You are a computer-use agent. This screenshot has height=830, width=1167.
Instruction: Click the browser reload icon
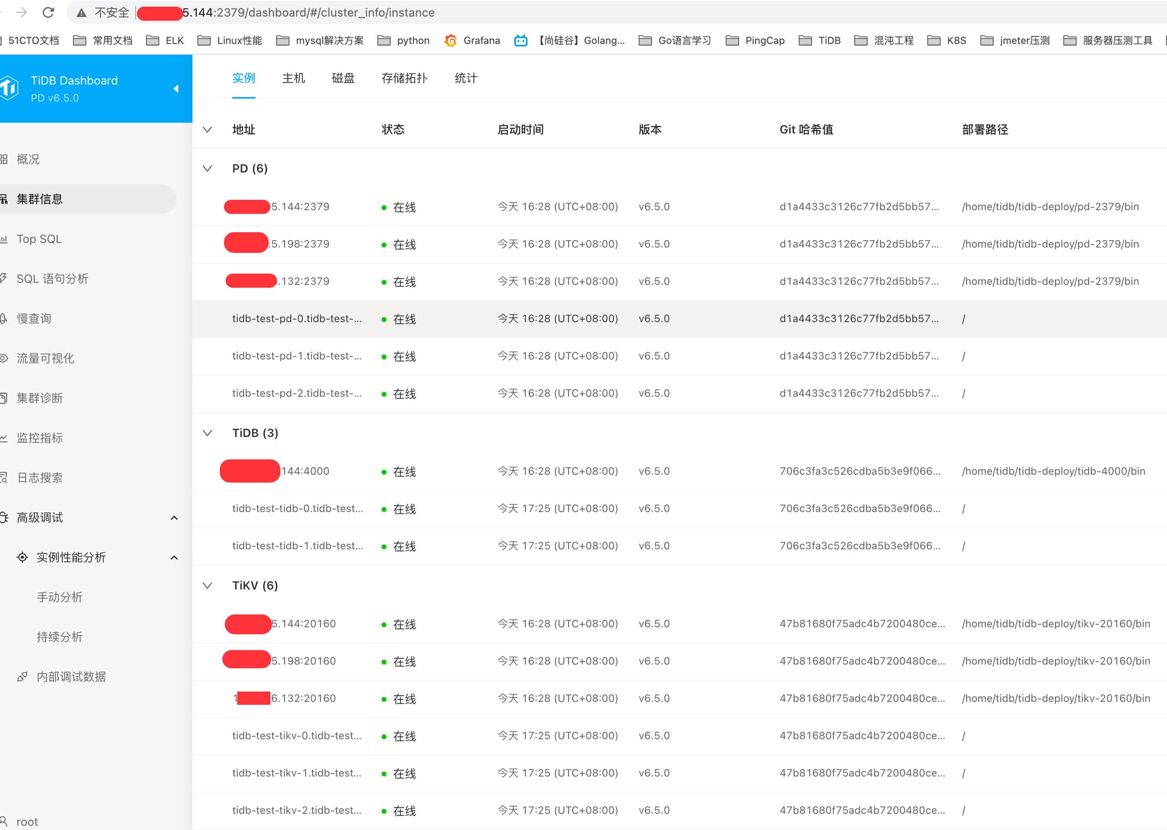49,12
